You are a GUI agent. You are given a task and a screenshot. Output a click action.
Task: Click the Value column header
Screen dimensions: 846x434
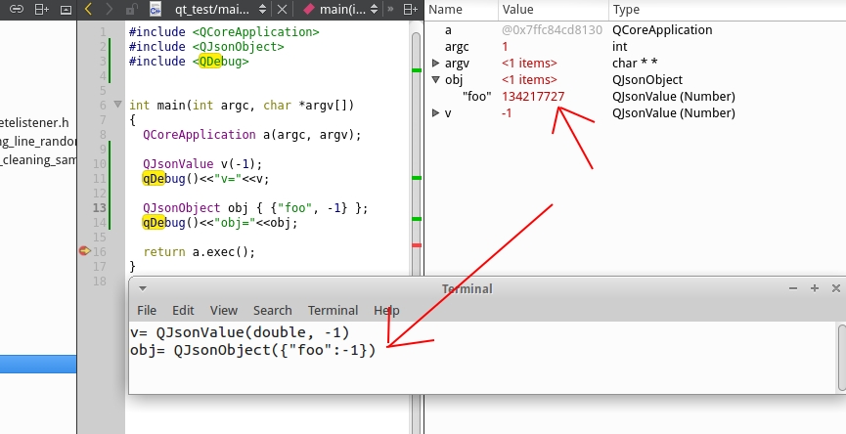point(517,9)
